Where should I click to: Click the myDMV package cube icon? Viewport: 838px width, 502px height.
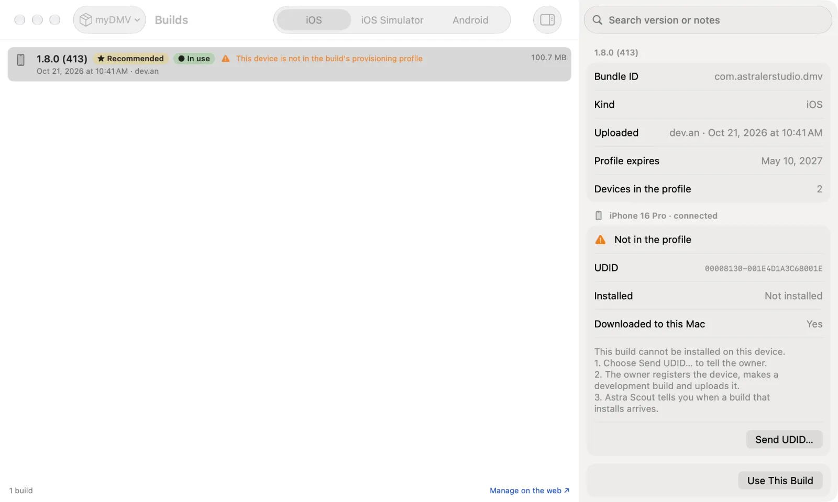coord(85,20)
